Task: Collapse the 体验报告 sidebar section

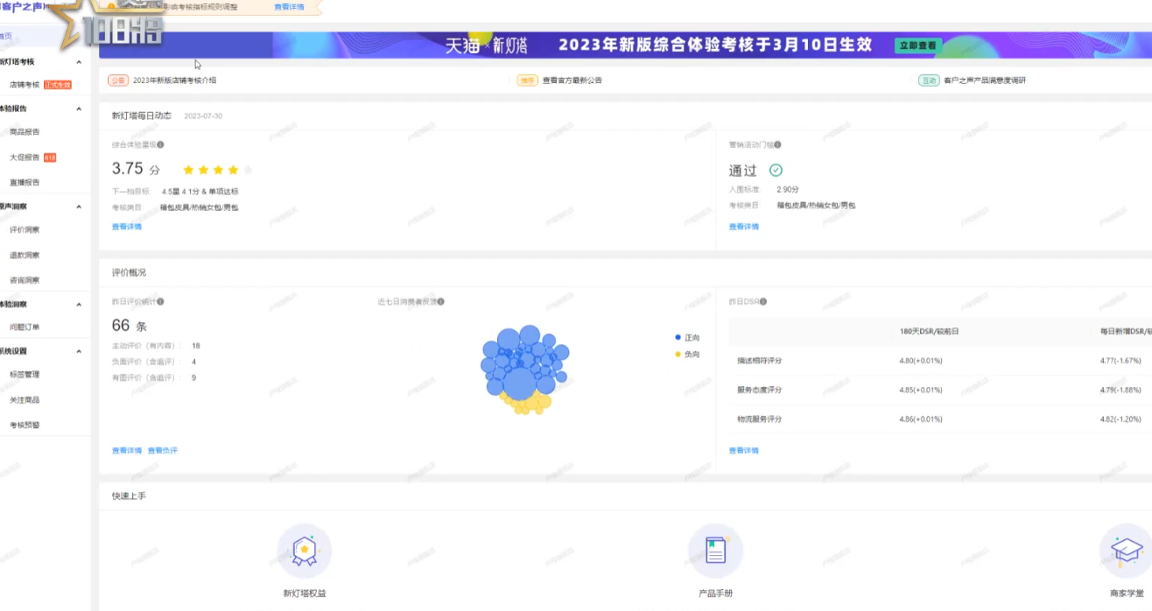Action: click(x=79, y=109)
